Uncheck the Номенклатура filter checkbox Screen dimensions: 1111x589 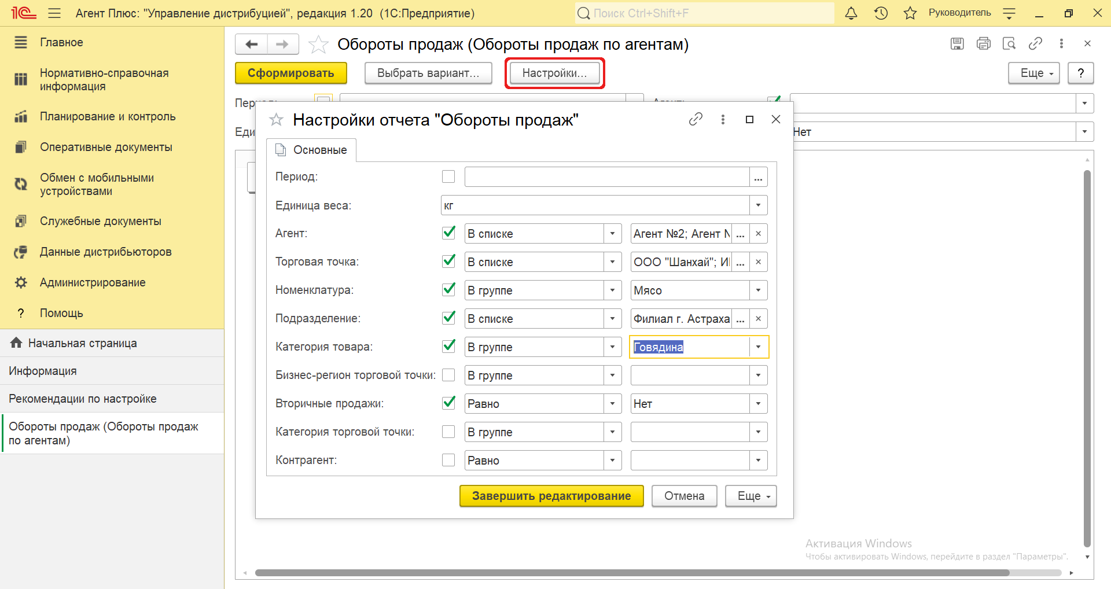(448, 290)
